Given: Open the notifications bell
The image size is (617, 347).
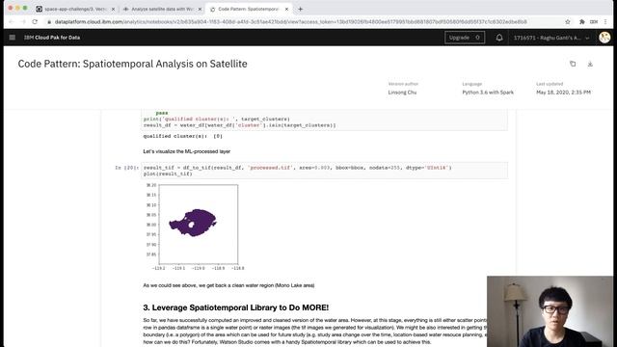Looking at the screenshot, I should pos(499,38).
